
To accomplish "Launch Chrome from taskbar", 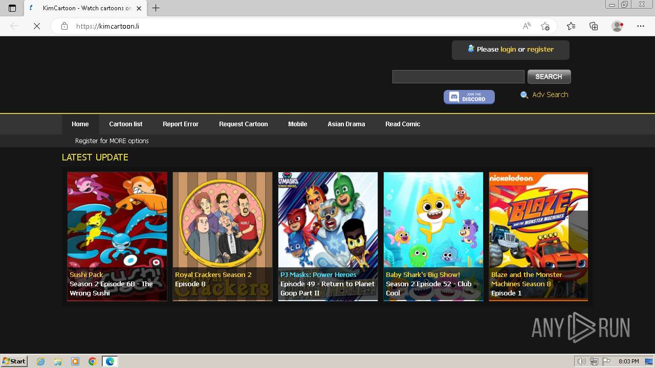I will pos(93,361).
